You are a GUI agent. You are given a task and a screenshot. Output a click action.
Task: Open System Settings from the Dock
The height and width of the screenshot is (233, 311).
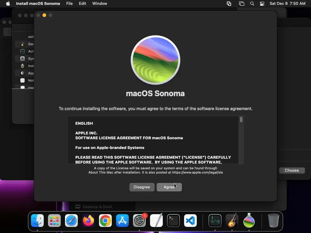(x=139, y=221)
